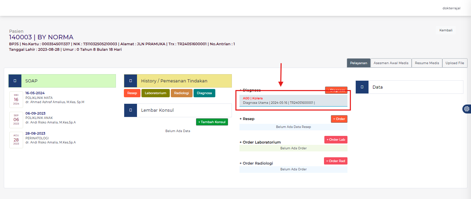Image resolution: width=471 pixels, height=199 pixels.
Task: Click the Lembar Konsul square icon
Action: tap(130, 110)
